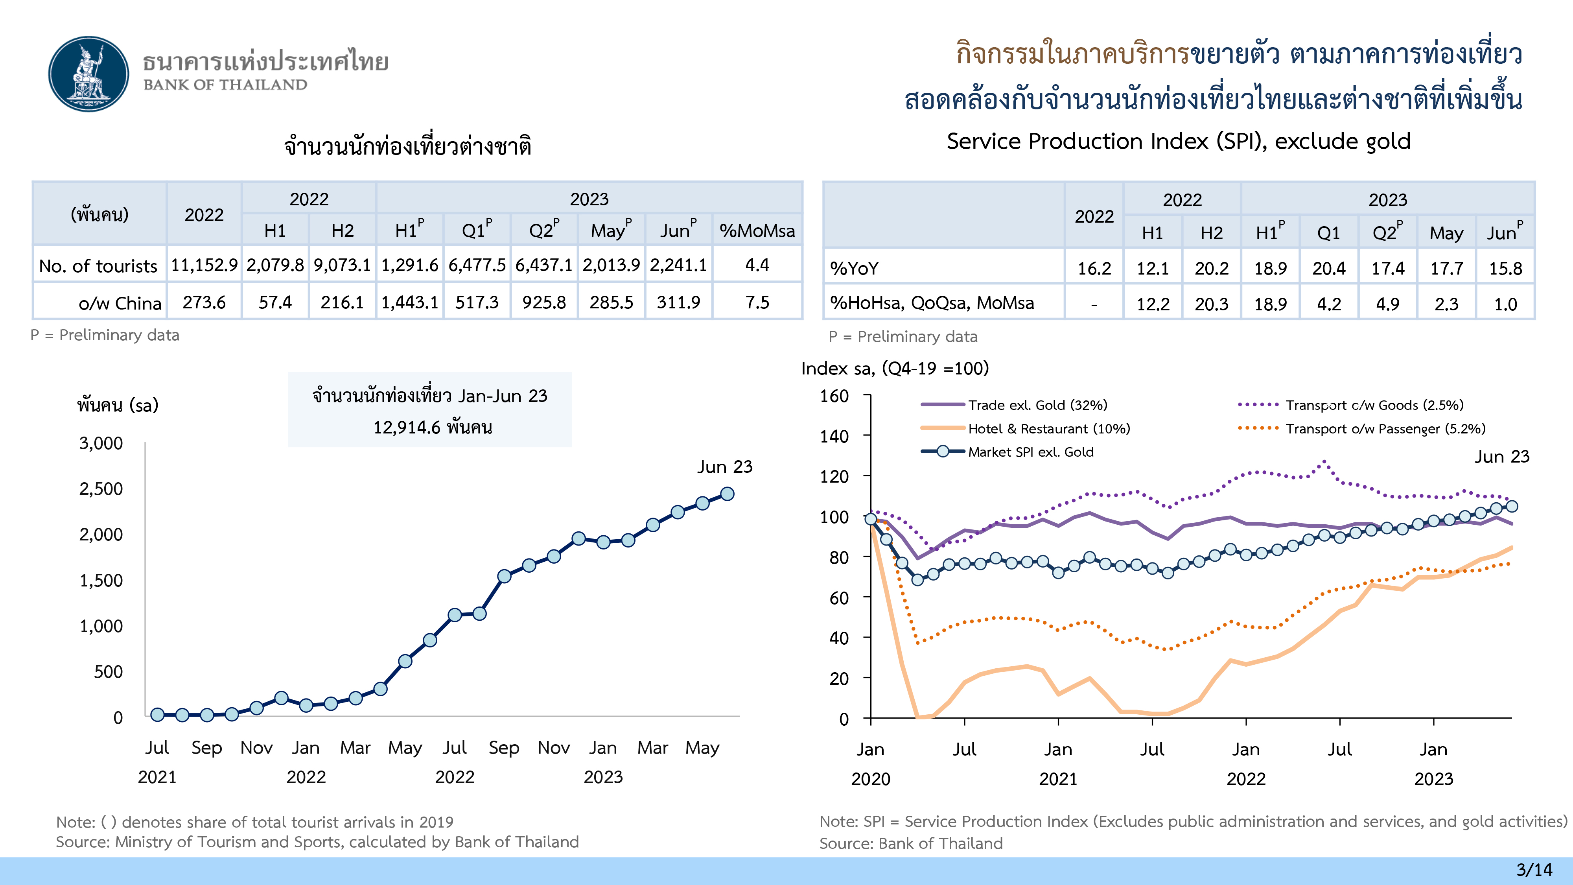Click the %YoY row label
The height and width of the screenshot is (885, 1573).
click(x=854, y=268)
